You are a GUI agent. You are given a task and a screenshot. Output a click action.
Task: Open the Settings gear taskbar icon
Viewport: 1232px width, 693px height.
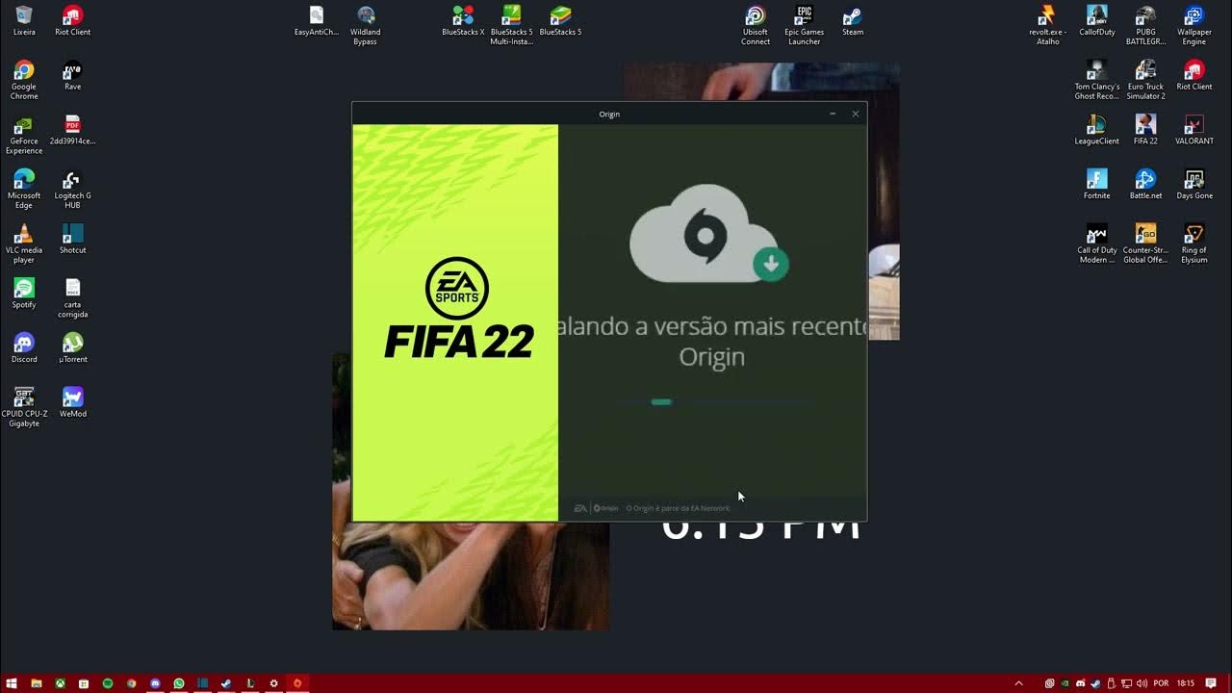[273, 683]
